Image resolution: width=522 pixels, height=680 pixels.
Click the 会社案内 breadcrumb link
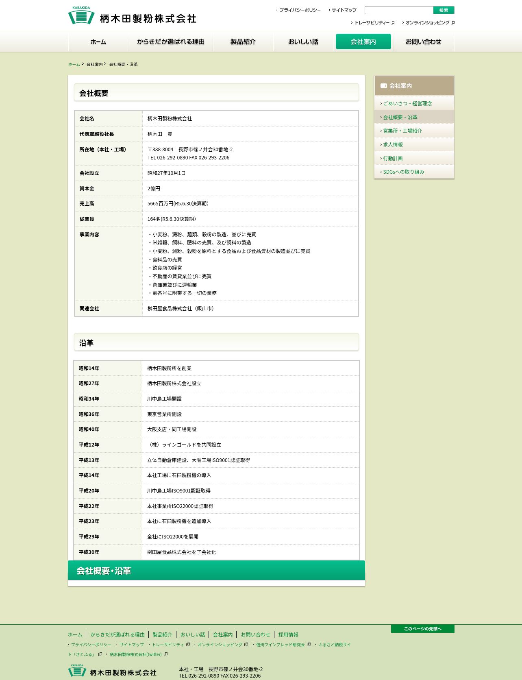[95, 64]
